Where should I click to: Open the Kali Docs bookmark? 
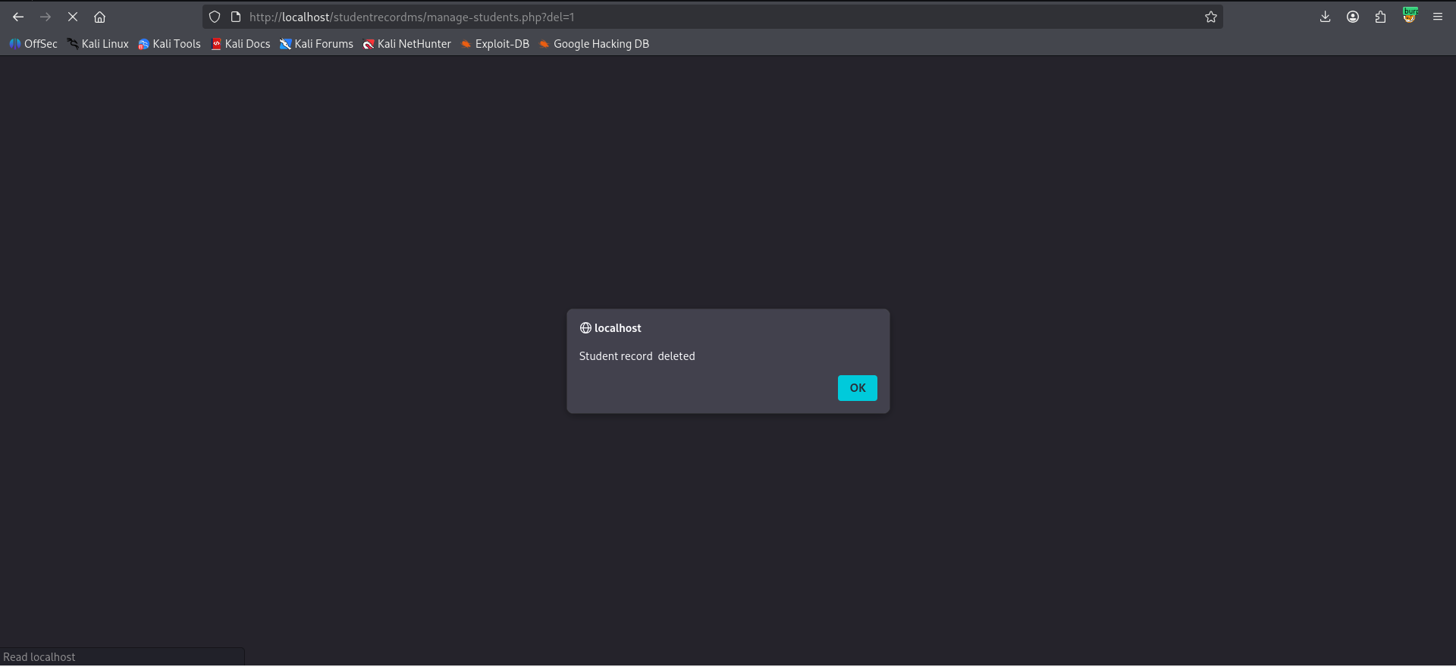click(x=240, y=44)
